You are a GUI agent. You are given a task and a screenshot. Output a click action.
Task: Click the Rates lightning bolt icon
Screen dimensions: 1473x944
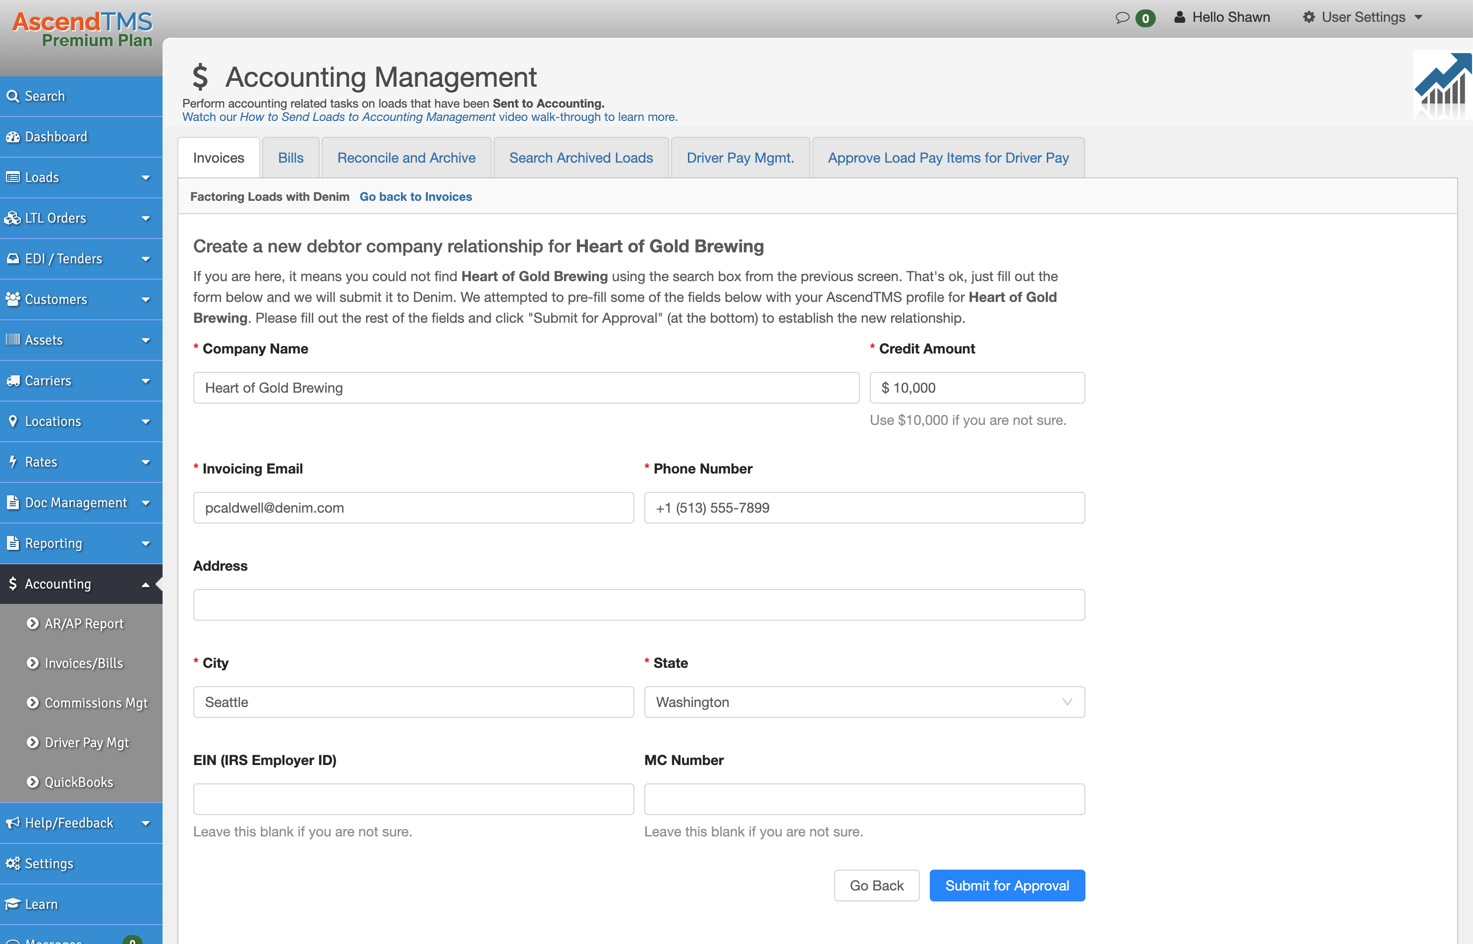pos(12,462)
